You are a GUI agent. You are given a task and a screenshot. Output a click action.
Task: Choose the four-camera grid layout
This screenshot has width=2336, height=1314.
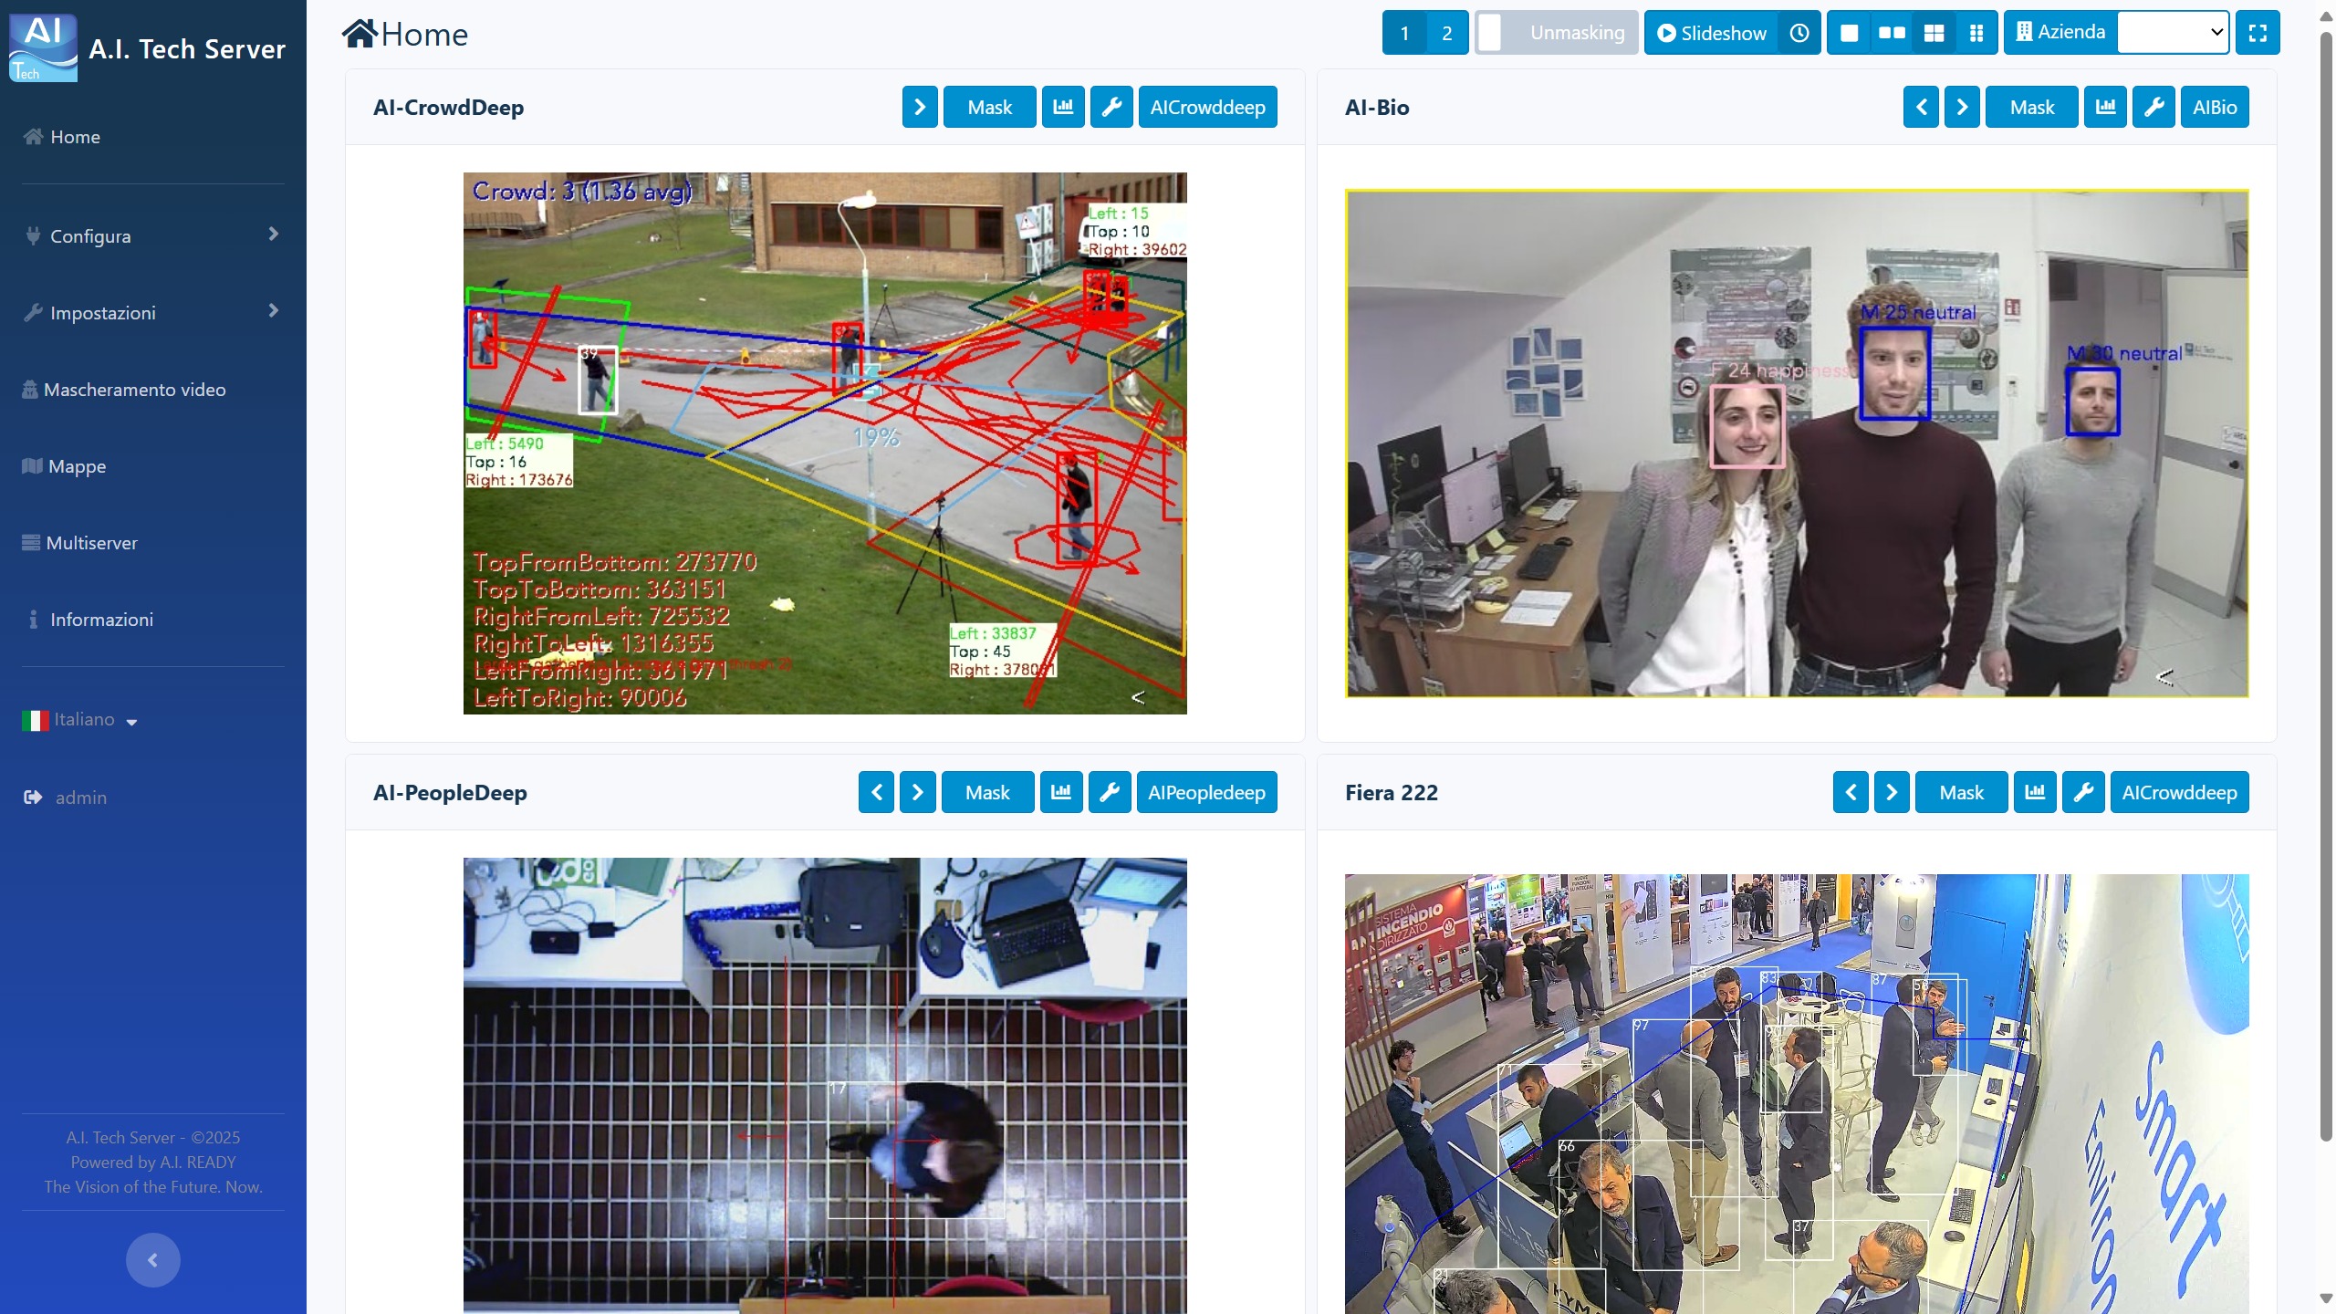pyautogui.click(x=1934, y=33)
